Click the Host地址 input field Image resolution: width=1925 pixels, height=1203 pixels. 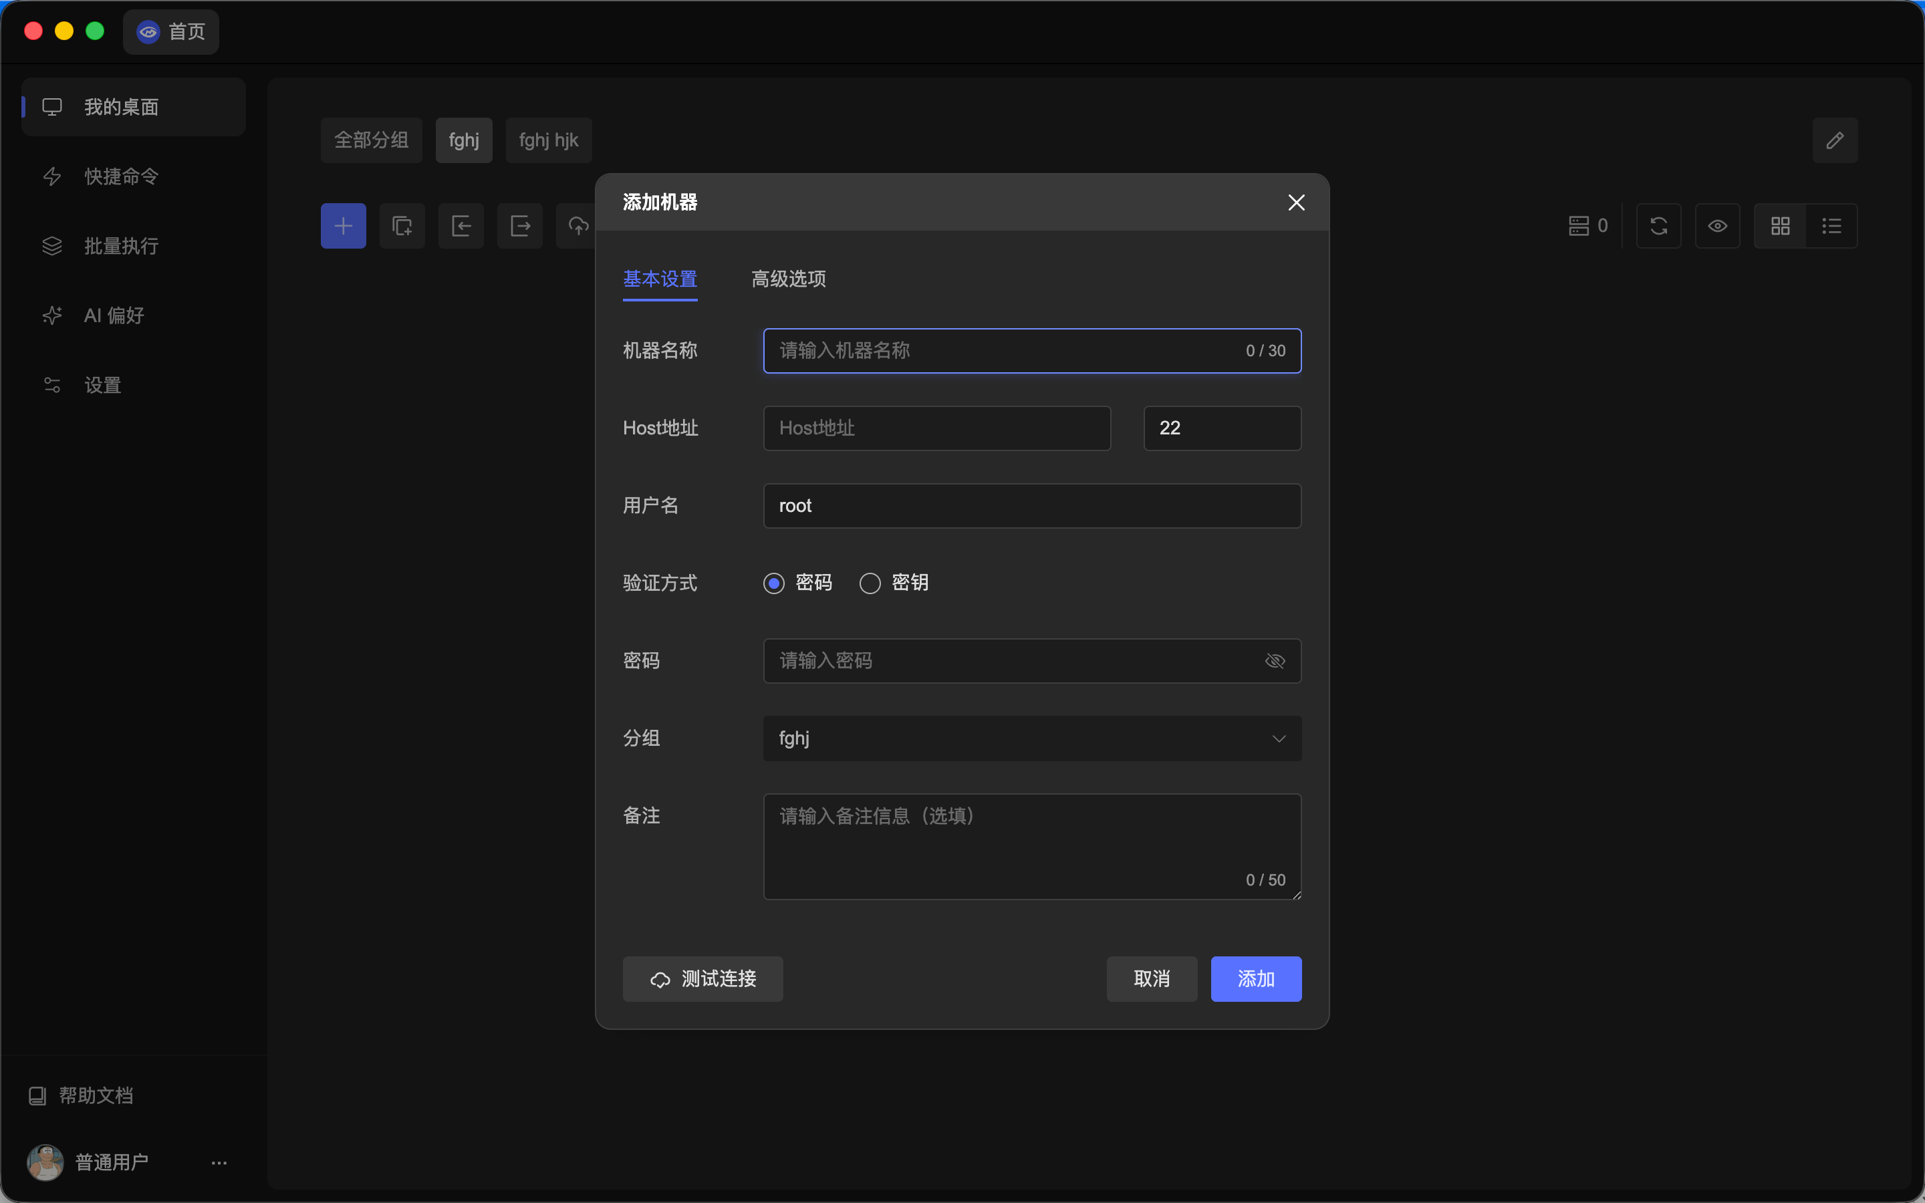click(937, 428)
